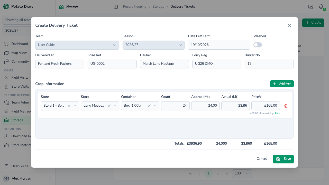Click the Load Ref field UG-0002
329x185 pixels.
point(112,64)
